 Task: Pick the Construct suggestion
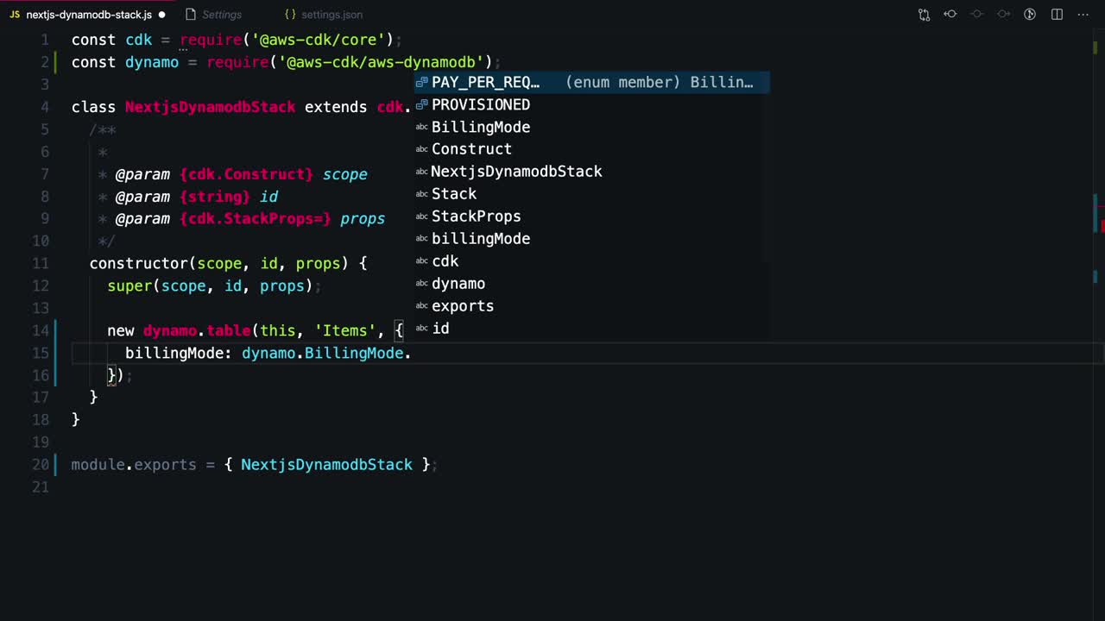pyautogui.click(x=471, y=149)
